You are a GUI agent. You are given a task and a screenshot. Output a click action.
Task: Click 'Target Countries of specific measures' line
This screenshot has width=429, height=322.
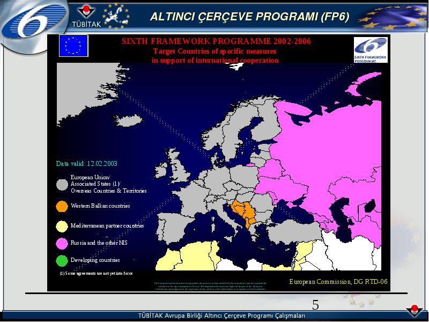pyautogui.click(x=215, y=51)
